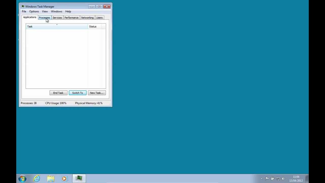Click the Task Manager title bar icon

23,6
